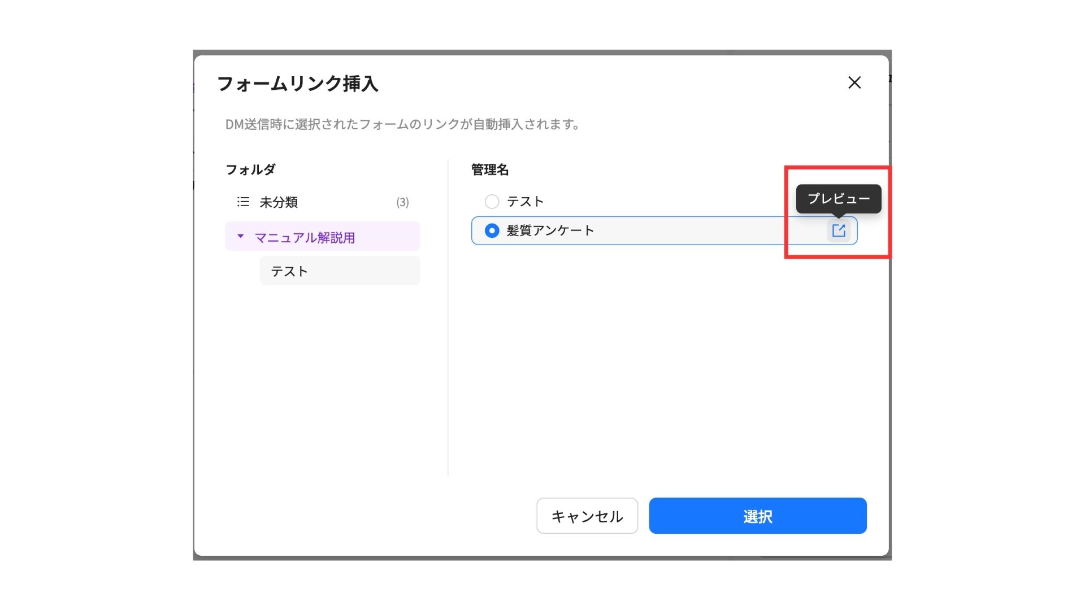Click the プレビュー tooltip label
The image size is (1085, 610).
coord(839,199)
